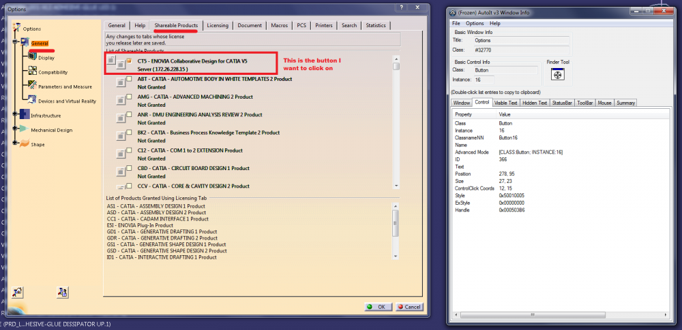Toggle the CT5 ENOVIA Collaborative Design checkbox

pyautogui.click(x=129, y=61)
